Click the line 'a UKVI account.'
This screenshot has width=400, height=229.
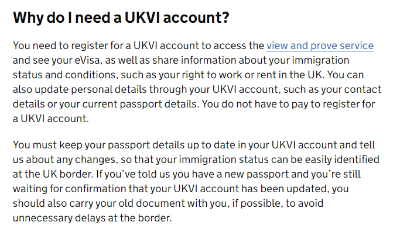pyautogui.click(x=51, y=119)
